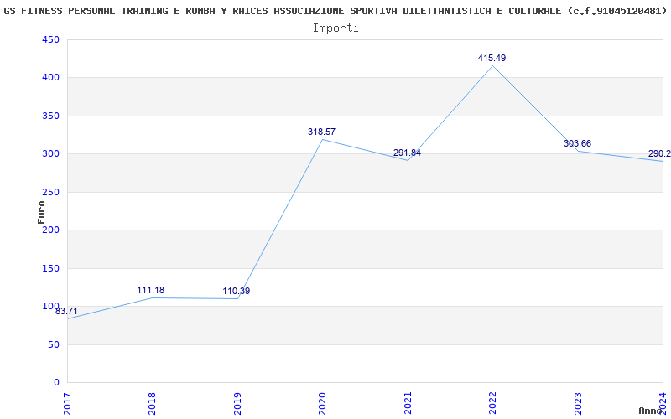Click the x-axis year 2024

(x=663, y=404)
